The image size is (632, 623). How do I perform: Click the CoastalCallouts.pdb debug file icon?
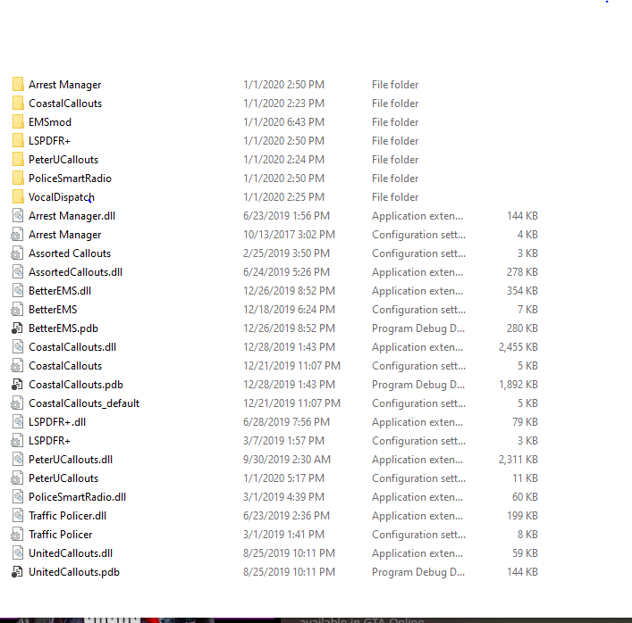17,385
